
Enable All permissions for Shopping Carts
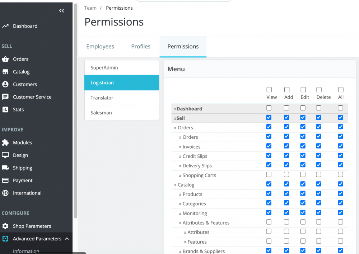click(340, 174)
